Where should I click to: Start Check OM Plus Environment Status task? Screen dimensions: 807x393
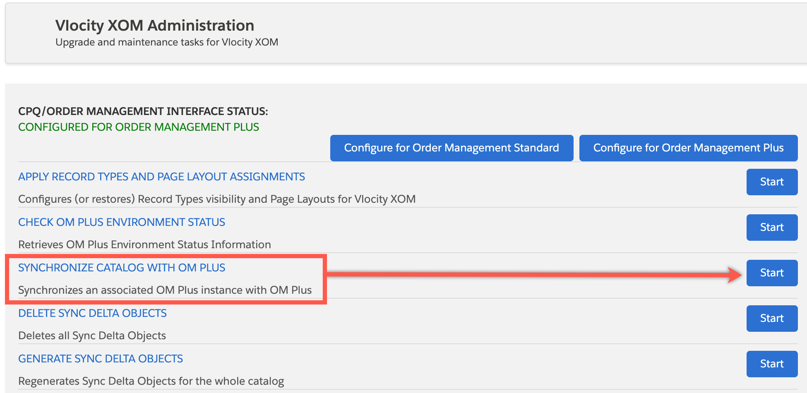(x=772, y=228)
